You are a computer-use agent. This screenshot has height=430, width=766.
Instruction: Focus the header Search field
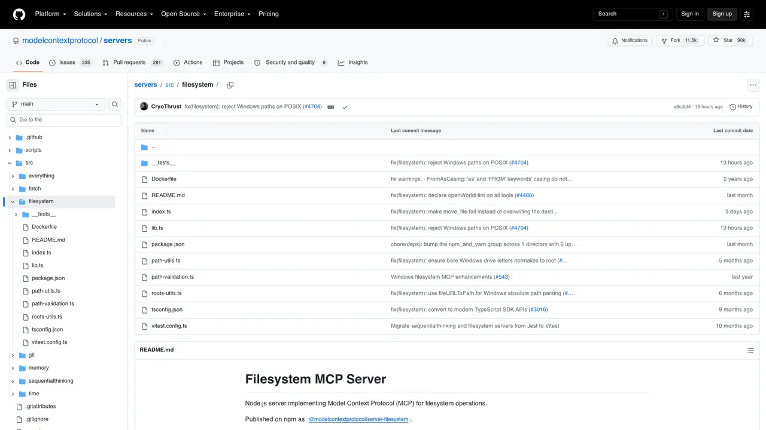(x=633, y=14)
